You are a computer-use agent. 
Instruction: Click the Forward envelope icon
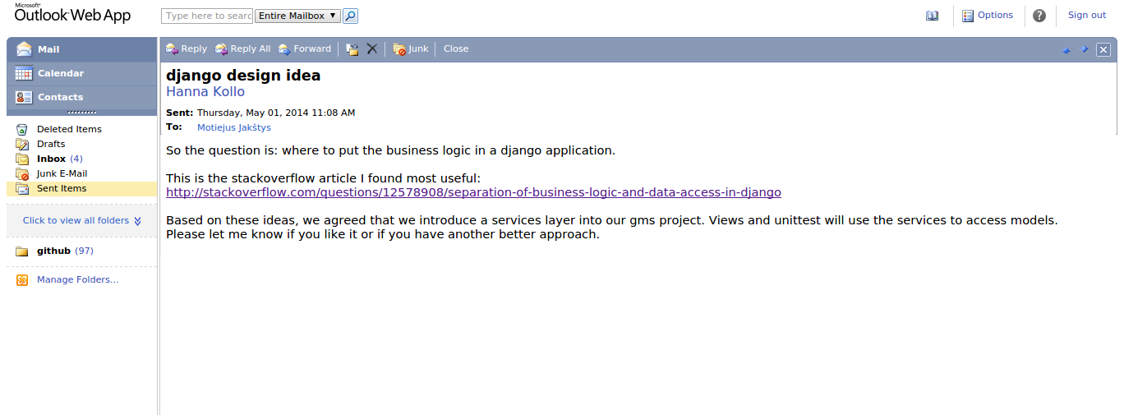(x=284, y=49)
